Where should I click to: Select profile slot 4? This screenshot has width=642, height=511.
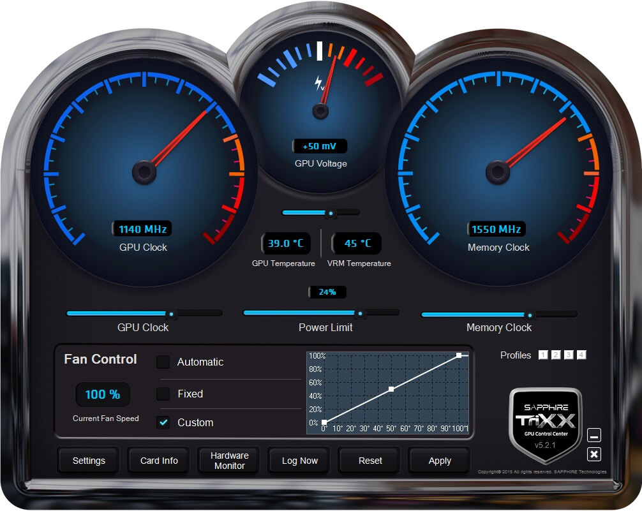click(x=581, y=355)
